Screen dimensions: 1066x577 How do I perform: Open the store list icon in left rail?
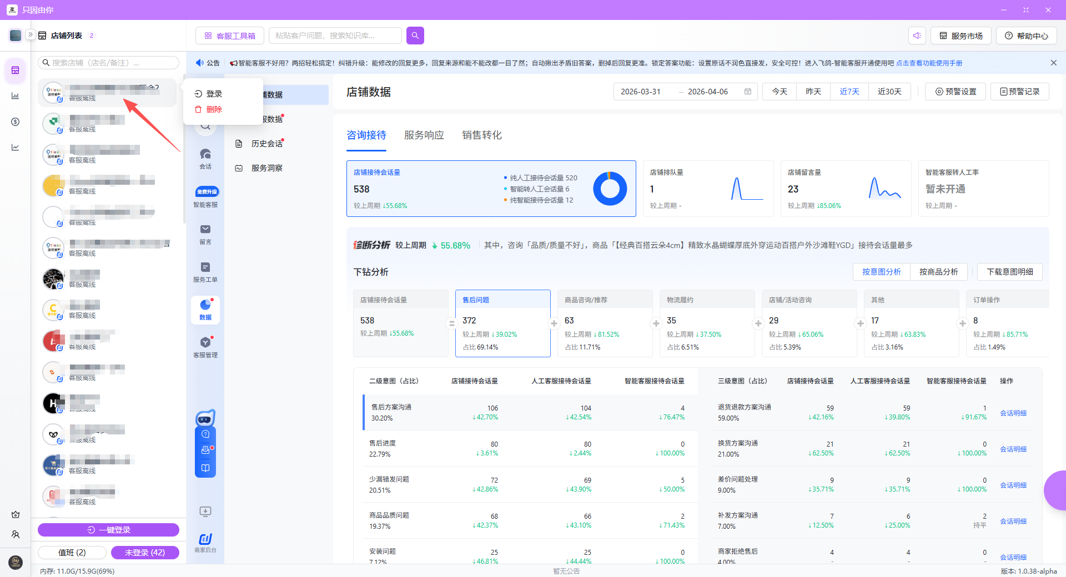(16, 70)
